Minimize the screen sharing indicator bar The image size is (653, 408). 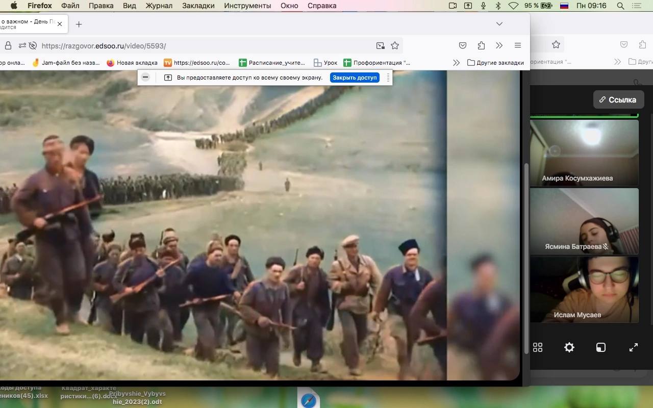tap(145, 78)
